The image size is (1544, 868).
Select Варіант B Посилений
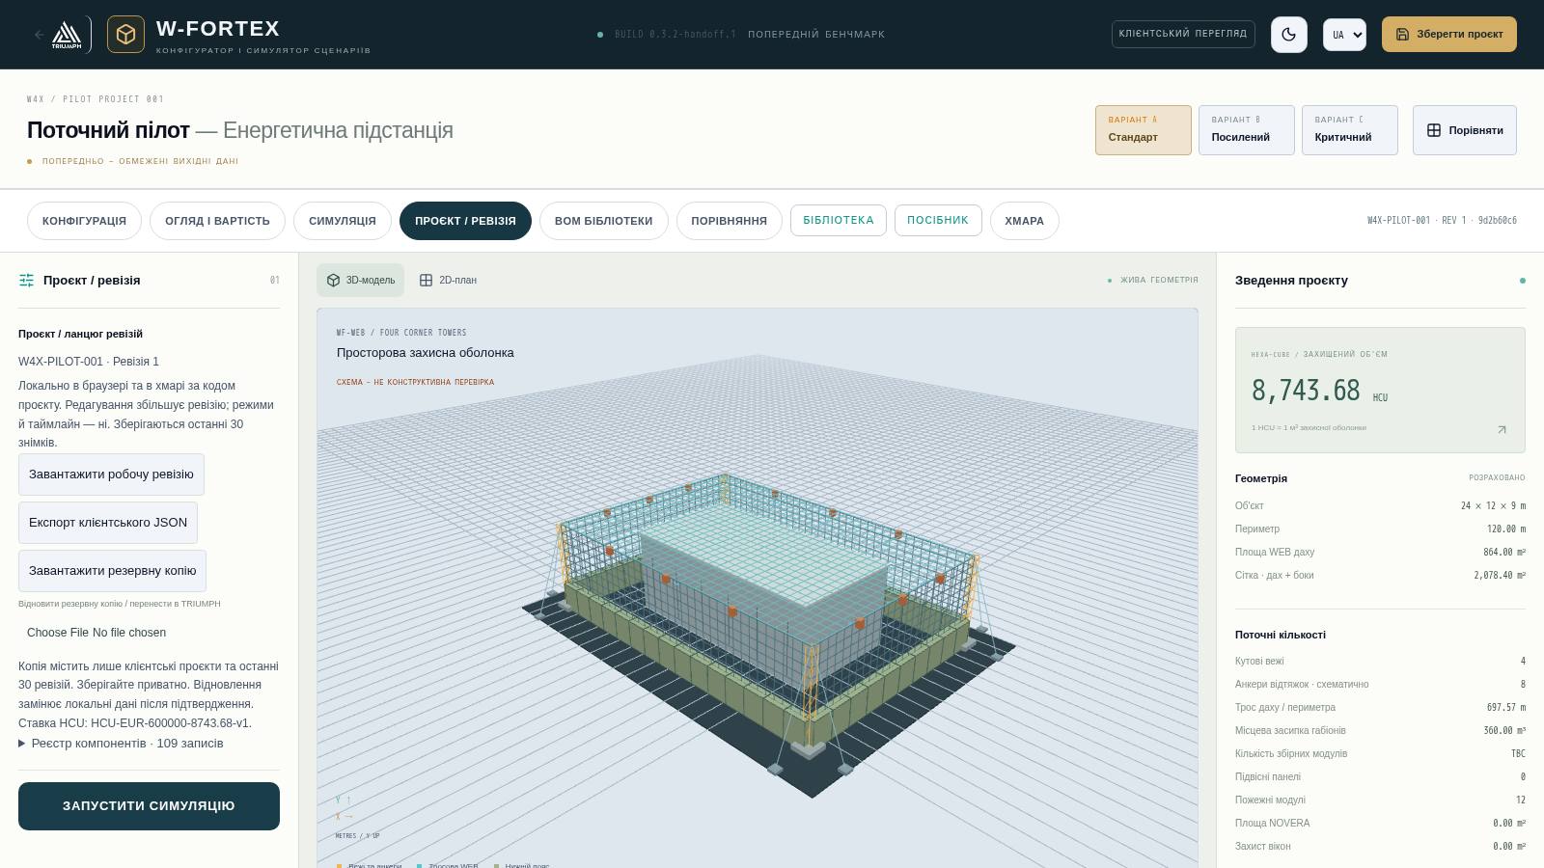click(1247, 130)
